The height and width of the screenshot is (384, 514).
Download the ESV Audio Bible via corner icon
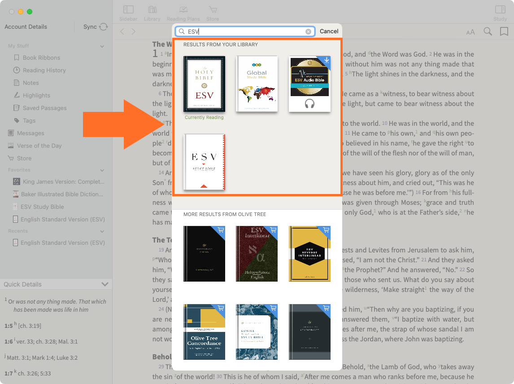(x=327, y=60)
